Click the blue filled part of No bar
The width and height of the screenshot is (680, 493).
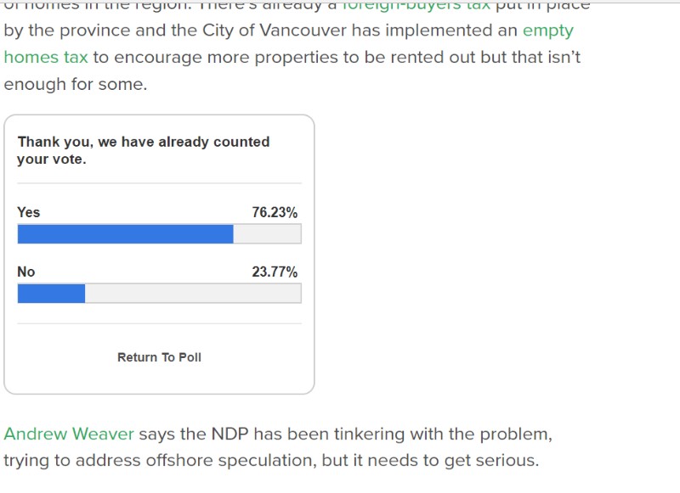pyautogui.click(x=51, y=293)
